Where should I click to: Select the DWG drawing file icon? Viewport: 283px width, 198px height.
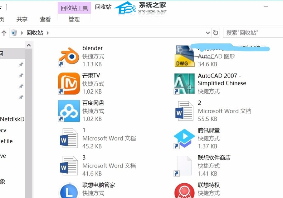click(x=184, y=56)
